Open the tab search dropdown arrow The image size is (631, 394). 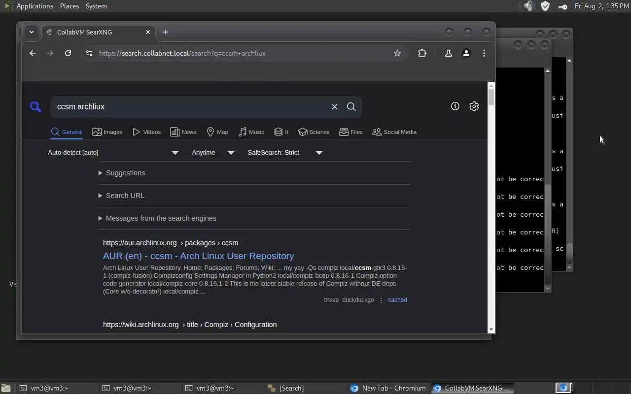pyautogui.click(x=32, y=32)
